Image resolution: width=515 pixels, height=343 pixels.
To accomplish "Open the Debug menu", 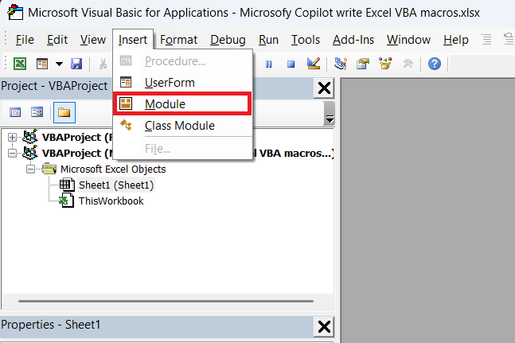I will [x=228, y=40].
